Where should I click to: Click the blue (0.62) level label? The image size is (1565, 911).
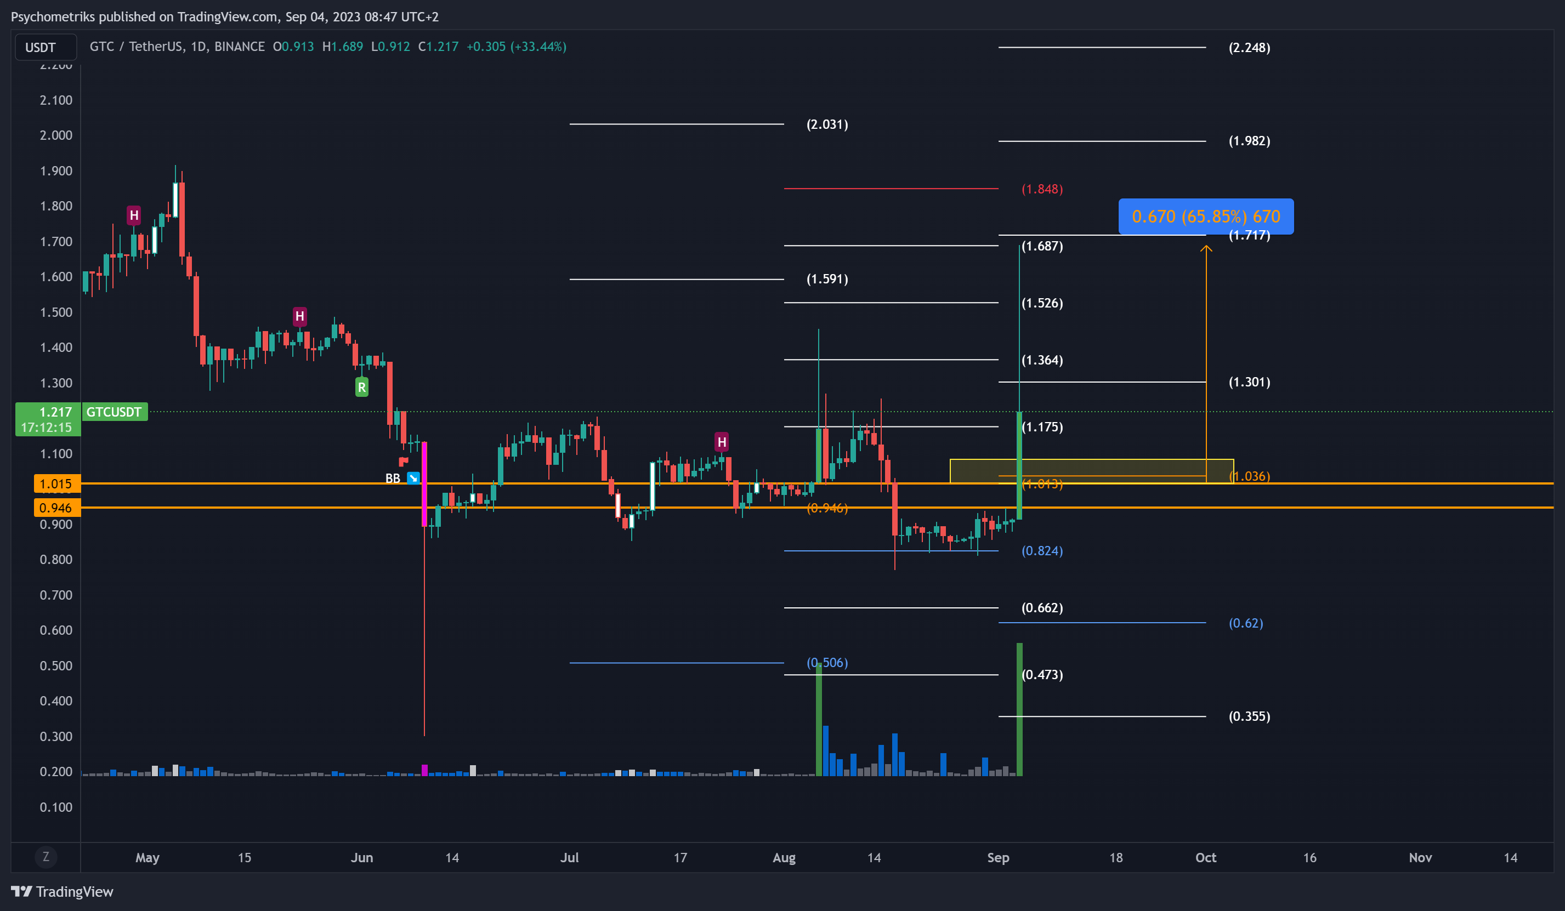tap(1246, 623)
